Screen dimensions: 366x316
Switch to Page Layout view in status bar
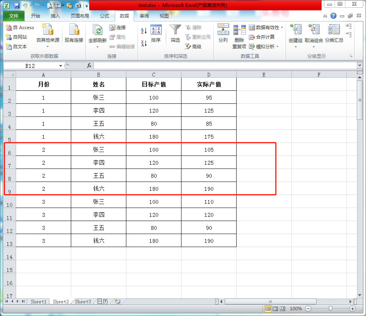275,309
